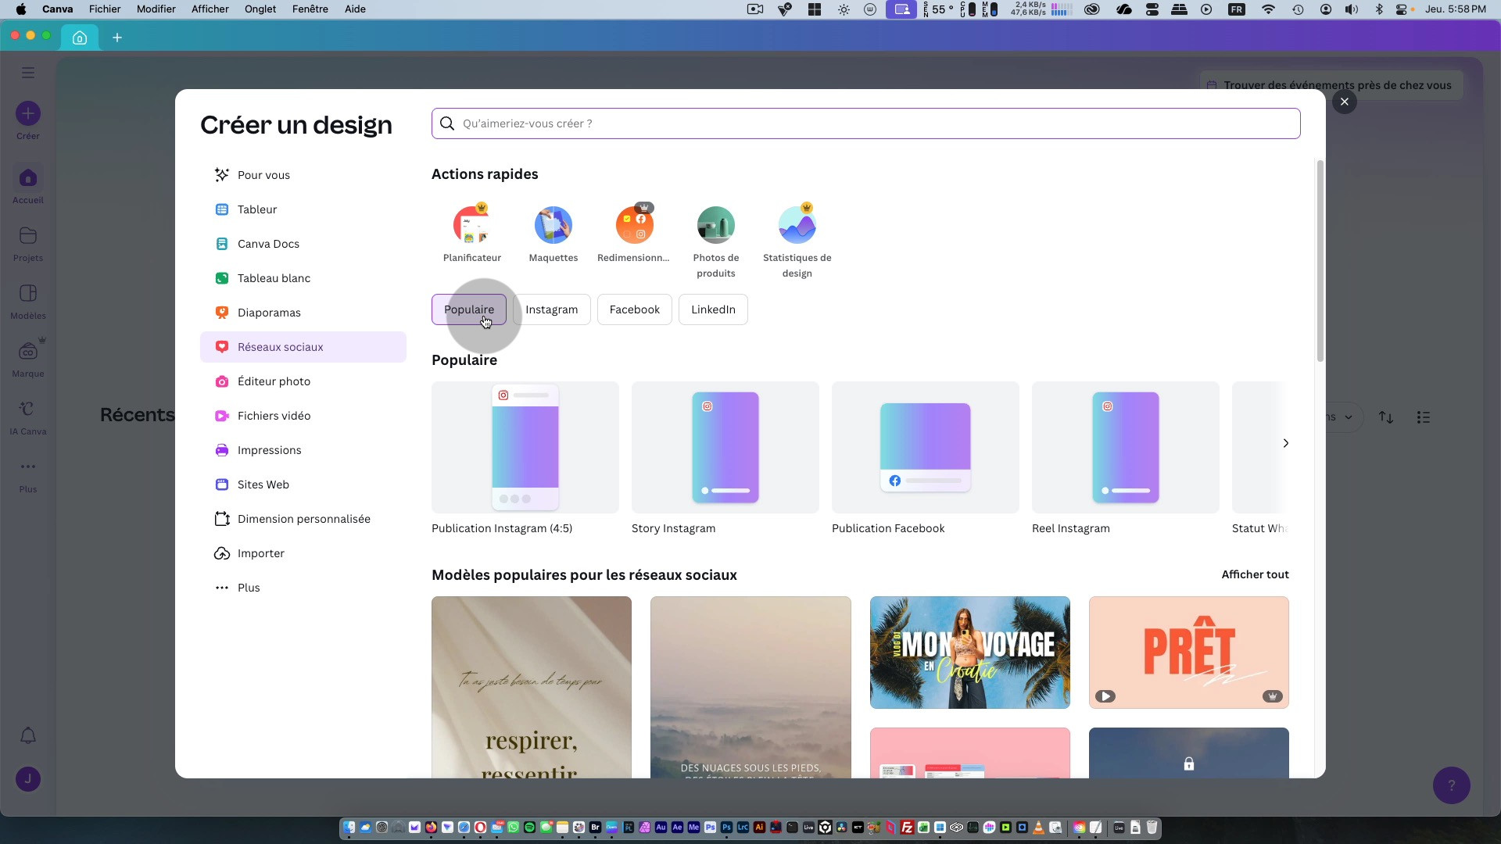Choose Dimension personnalisée option
The height and width of the screenshot is (844, 1501).
click(303, 519)
